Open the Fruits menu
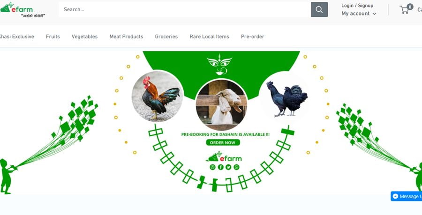Screen dimensions: 422x215 click(53, 37)
